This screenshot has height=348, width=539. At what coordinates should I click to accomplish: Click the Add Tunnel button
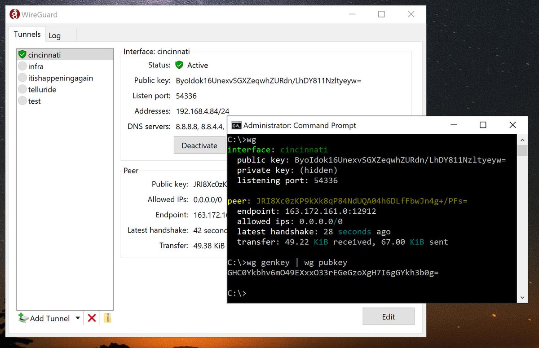tap(44, 318)
